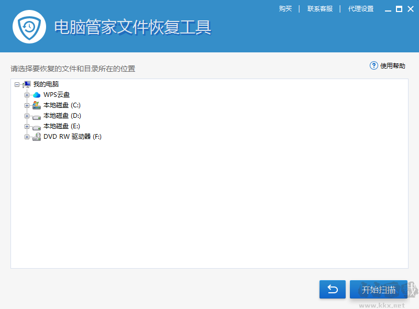Screen dimensions: 419x309
Task: Click the 本地磁盘 (C:) drive icon
Action: tap(36, 105)
